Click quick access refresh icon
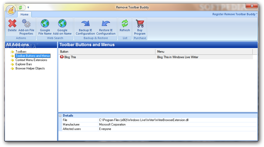 click(21, 7)
